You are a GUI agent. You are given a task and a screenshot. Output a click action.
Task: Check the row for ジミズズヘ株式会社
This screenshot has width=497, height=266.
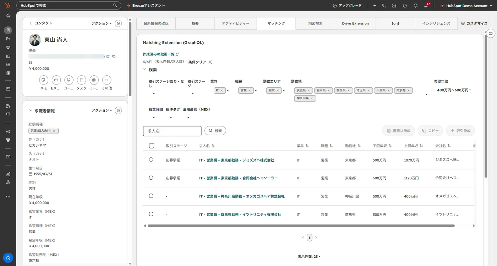pyautogui.click(x=151, y=160)
